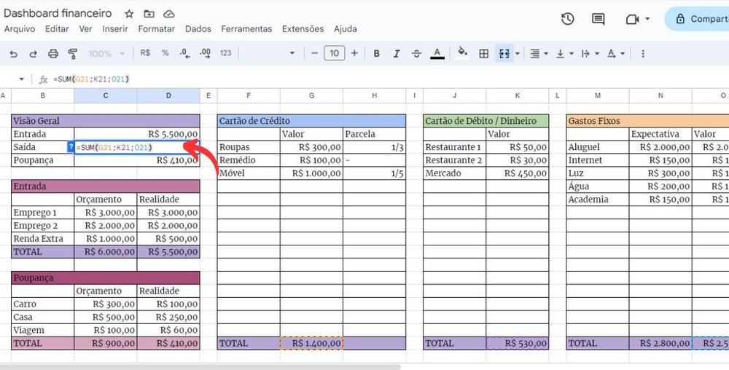Toggle bold formatting
The height and width of the screenshot is (370, 729).
click(x=377, y=54)
